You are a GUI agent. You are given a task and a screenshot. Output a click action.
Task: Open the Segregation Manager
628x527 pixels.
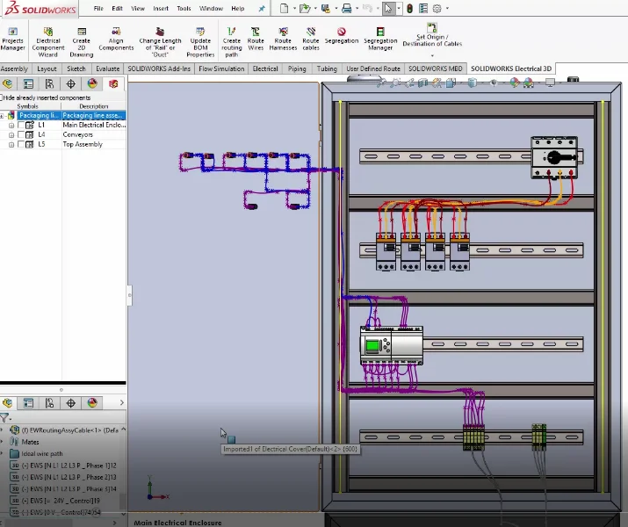click(380, 35)
